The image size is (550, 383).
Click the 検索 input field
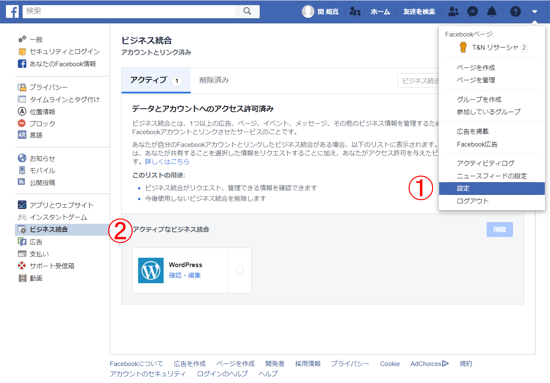pos(129,11)
